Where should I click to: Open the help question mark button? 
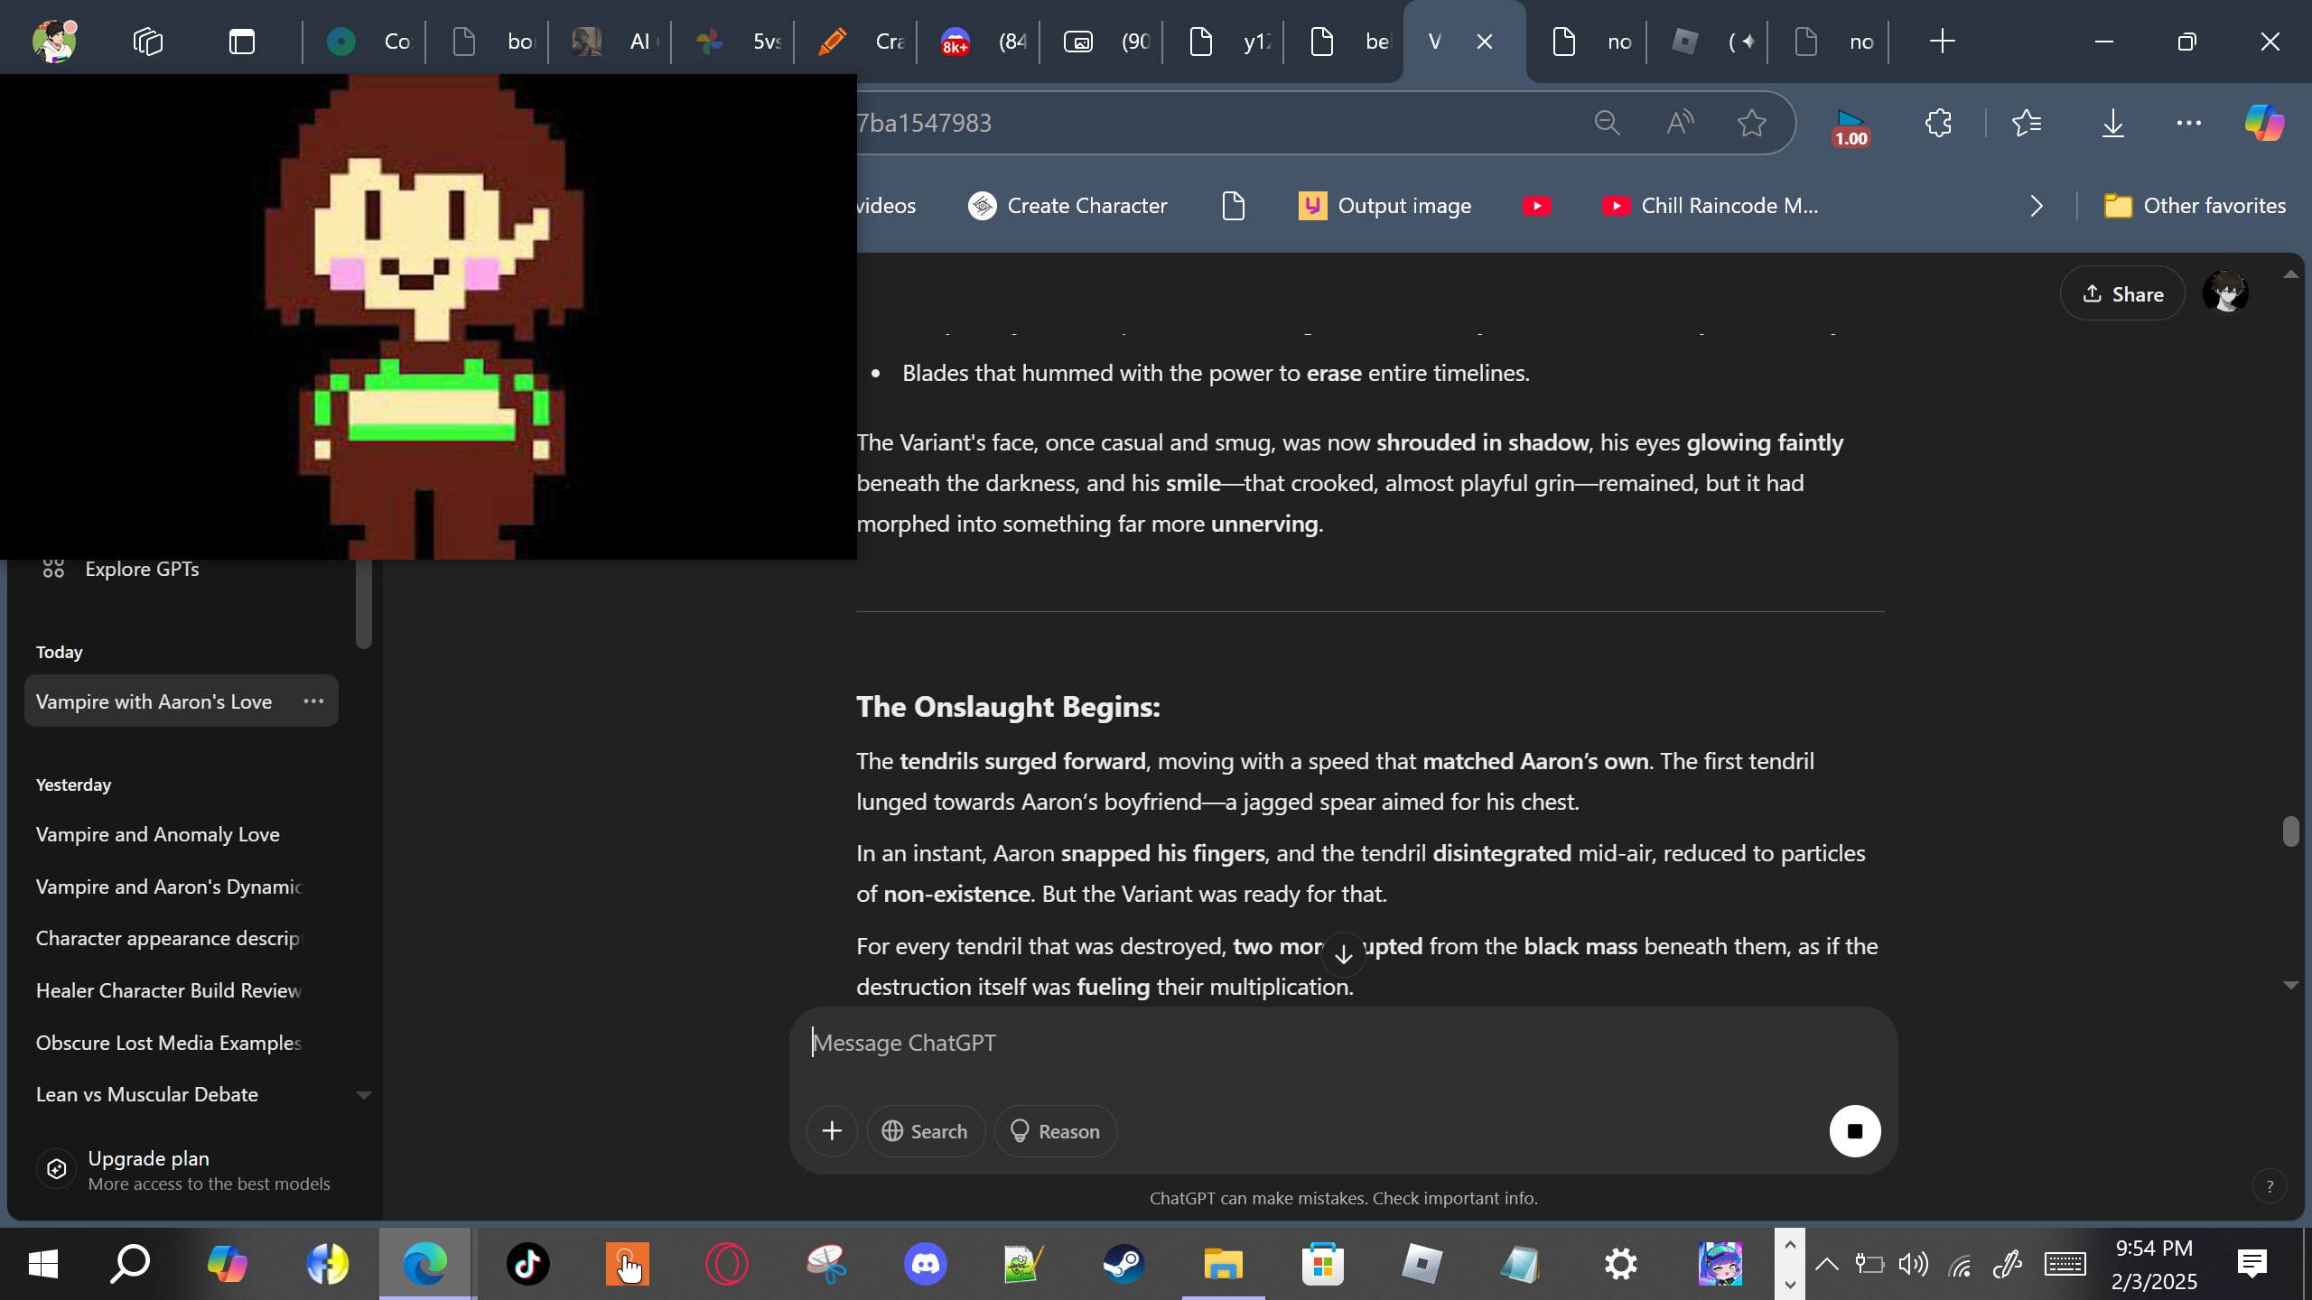pos(2270,1186)
